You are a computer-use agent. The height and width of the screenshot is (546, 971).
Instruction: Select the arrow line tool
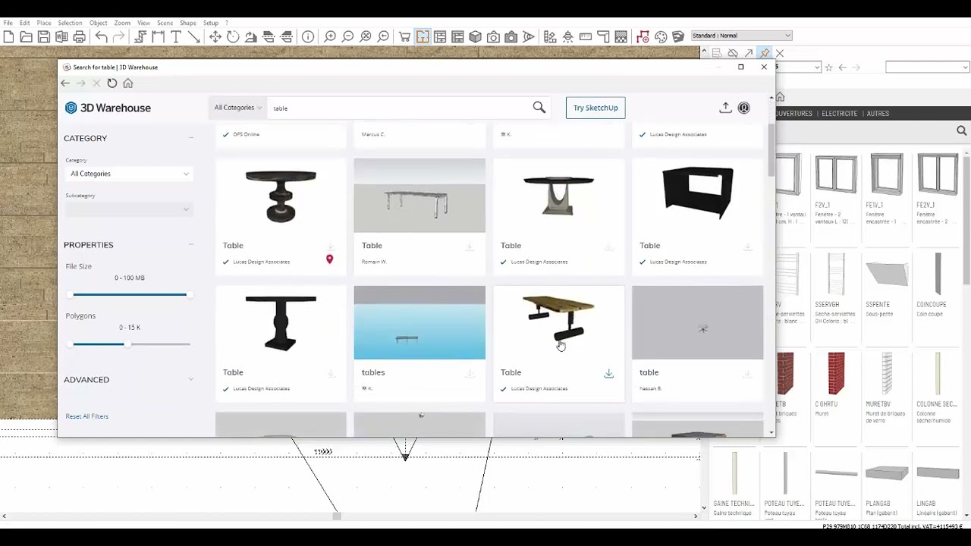click(193, 36)
